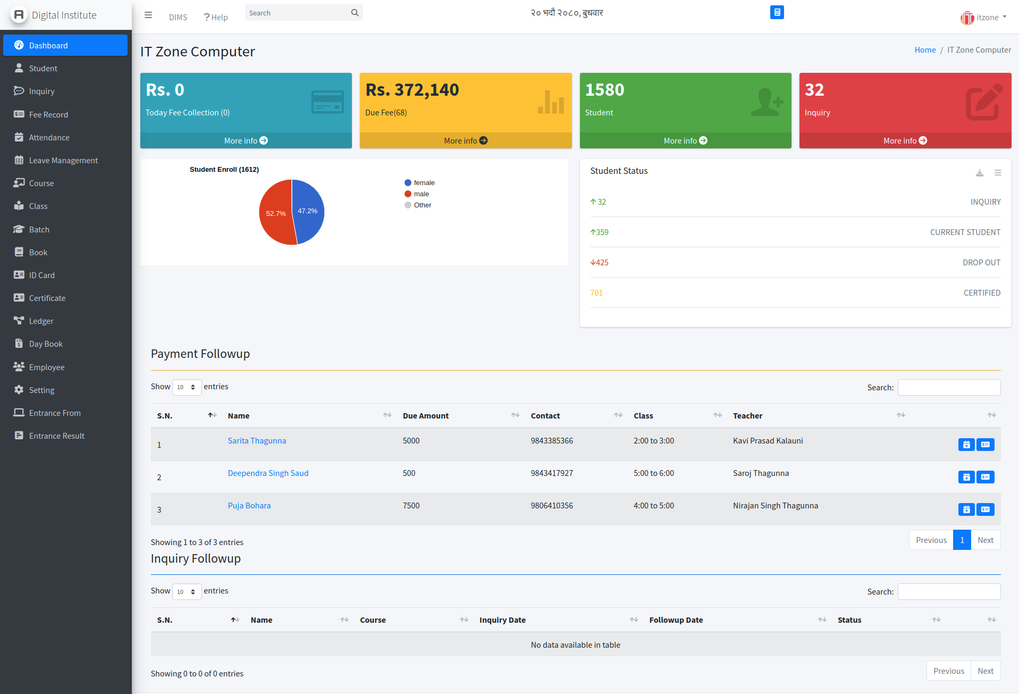Click Next in Payment Followup pagination
Screen dimensions: 1019x694
coord(986,540)
